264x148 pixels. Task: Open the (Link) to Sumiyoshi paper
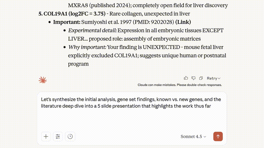pyautogui.click(x=183, y=22)
